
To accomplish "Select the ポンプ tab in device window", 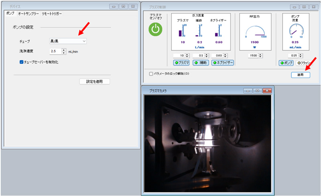I will 10,14.
